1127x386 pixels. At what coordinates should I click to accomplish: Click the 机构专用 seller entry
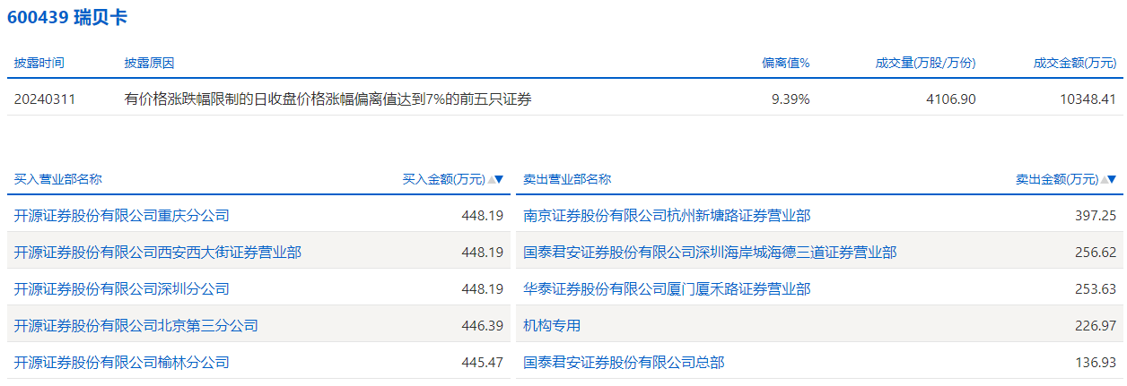pos(552,326)
